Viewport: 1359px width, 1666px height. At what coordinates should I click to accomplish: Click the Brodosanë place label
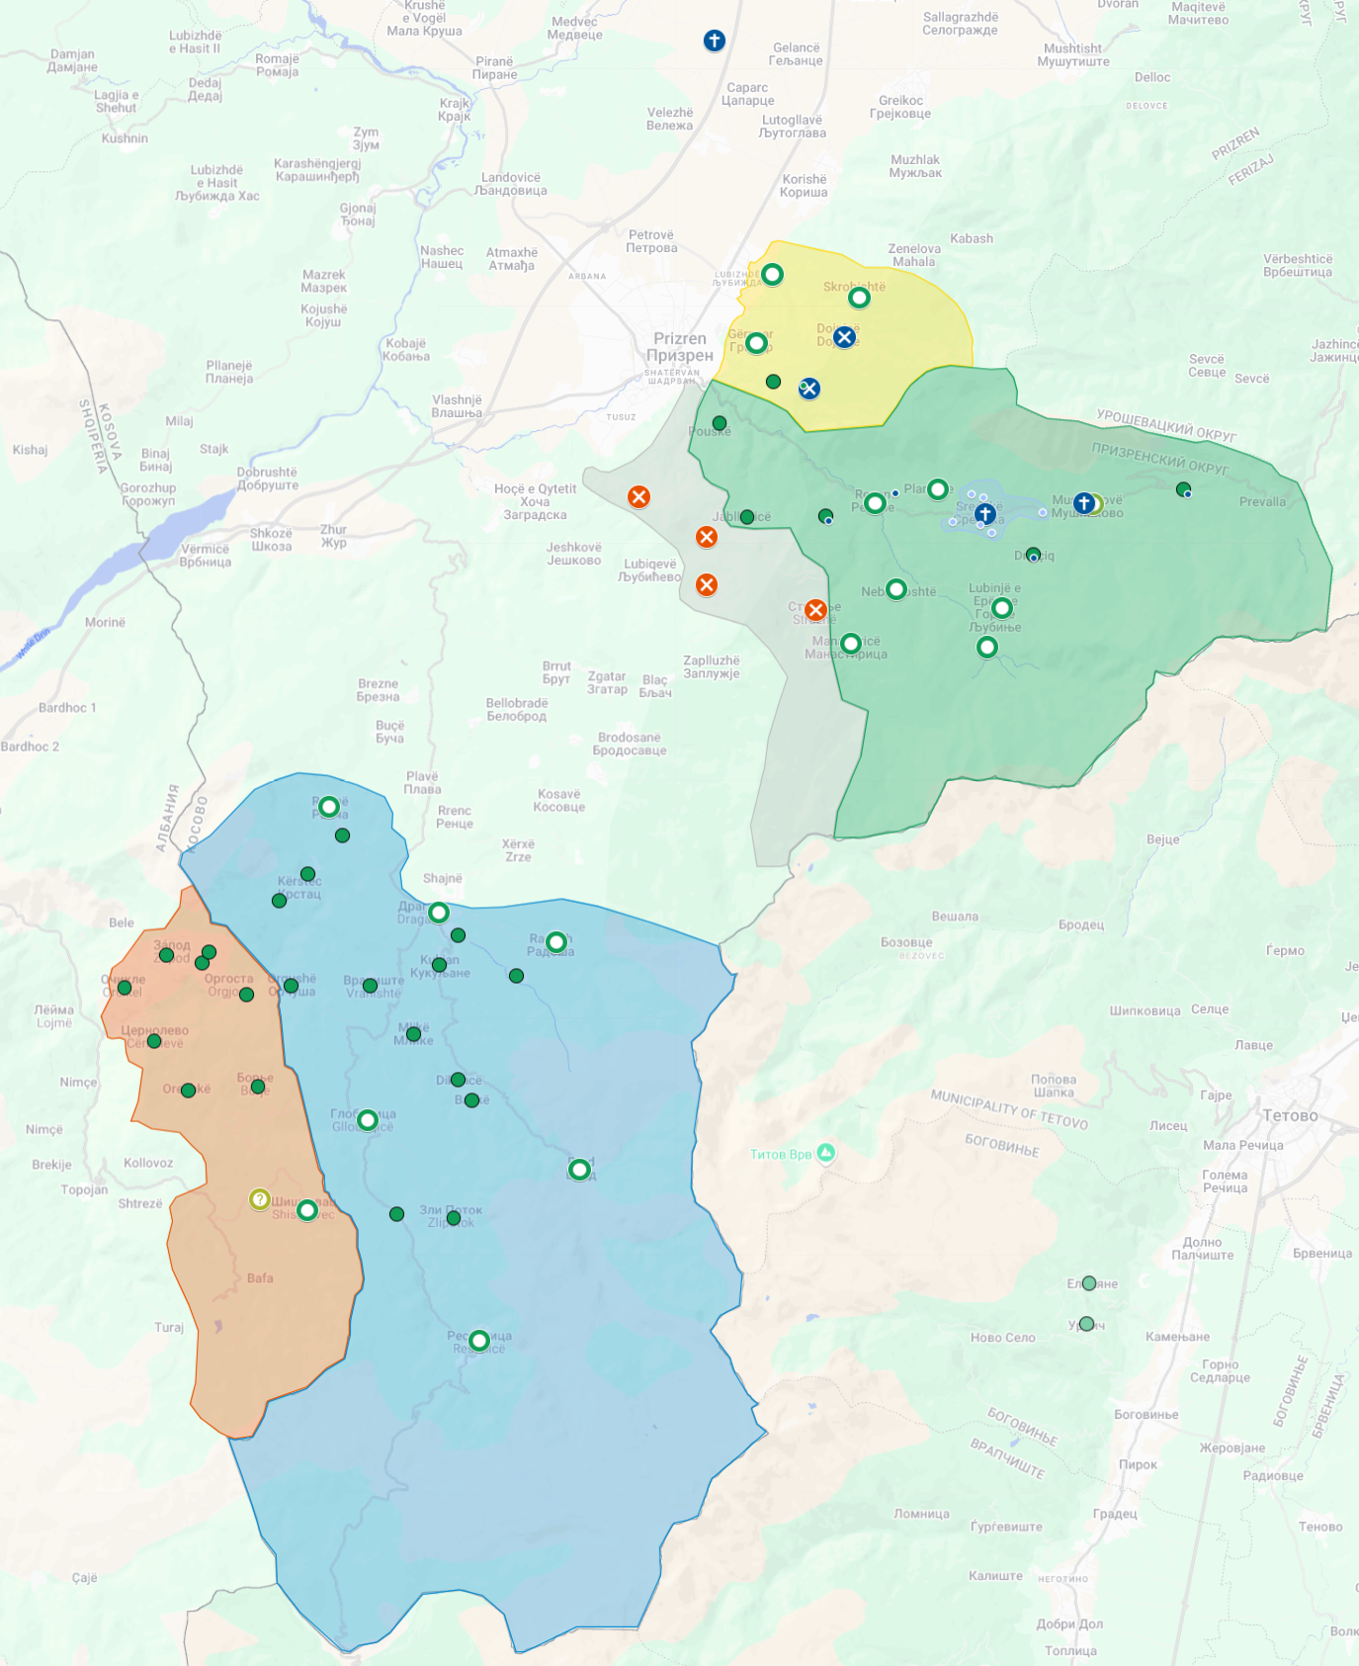[x=630, y=744]
